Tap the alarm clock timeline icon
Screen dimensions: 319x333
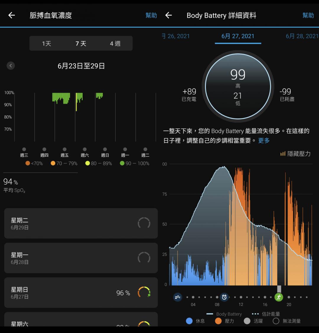click(x=224, y=297)
